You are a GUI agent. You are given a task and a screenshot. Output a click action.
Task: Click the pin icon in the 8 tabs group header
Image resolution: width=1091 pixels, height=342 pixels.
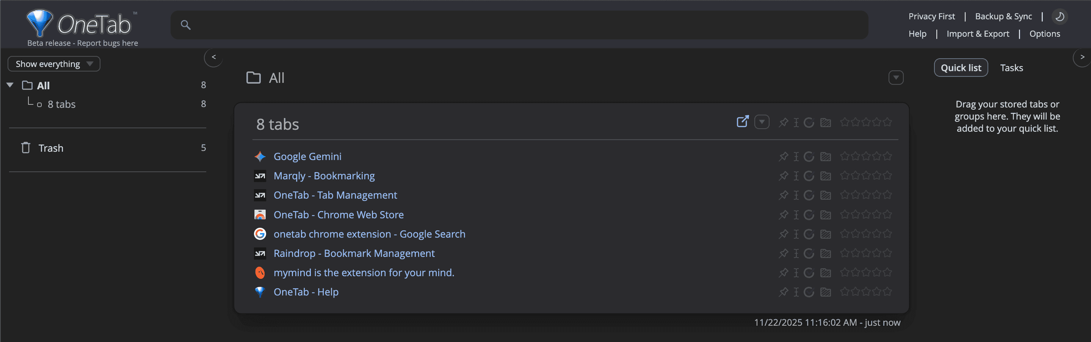[783, 123]
